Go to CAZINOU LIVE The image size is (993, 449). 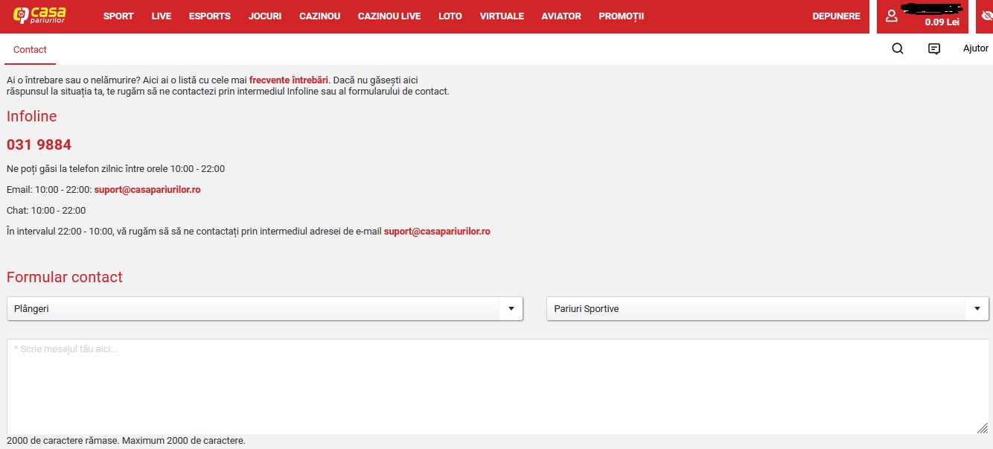click(389, 16)
